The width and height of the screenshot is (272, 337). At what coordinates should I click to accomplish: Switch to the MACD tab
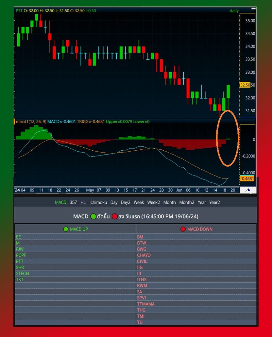tap(61, 202)
